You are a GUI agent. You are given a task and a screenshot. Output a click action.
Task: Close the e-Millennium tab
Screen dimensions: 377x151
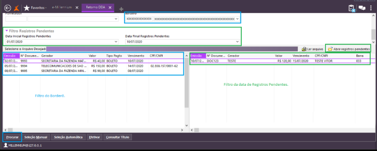[x=77, y=8]
